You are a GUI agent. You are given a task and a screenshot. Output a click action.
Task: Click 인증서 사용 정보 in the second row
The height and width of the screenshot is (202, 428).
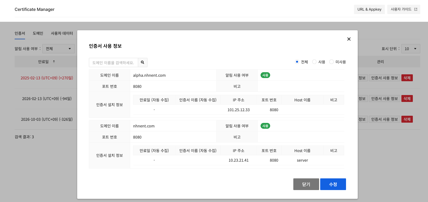[384, 98]
